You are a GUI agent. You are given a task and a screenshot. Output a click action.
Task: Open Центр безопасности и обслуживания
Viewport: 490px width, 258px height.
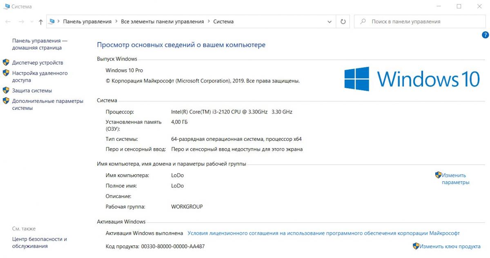[39, 242]
